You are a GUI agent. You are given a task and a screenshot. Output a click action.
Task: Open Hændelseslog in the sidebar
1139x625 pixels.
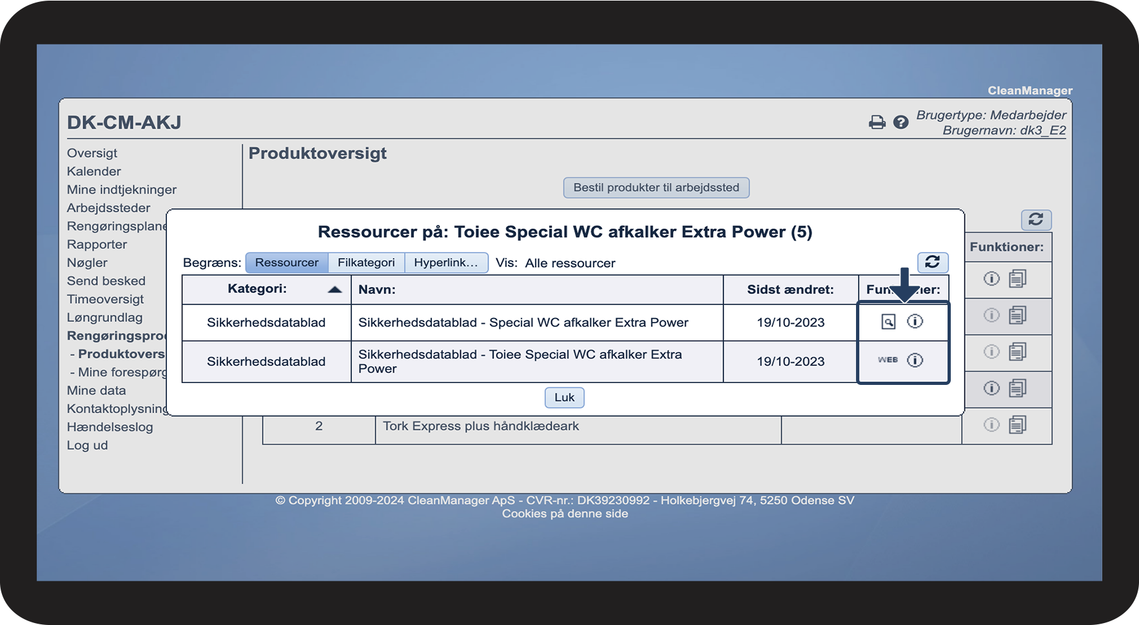pyautogui.click(x=110, y=427)
